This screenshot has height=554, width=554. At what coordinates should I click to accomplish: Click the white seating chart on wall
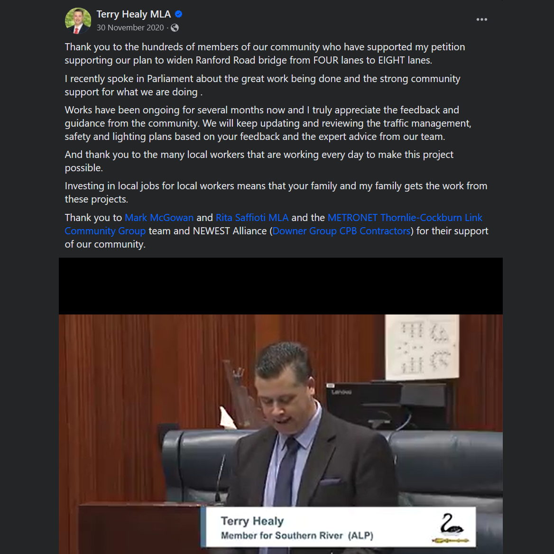coord(422,347)
